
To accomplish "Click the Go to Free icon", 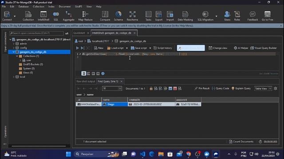I will [x=267, y=16].
